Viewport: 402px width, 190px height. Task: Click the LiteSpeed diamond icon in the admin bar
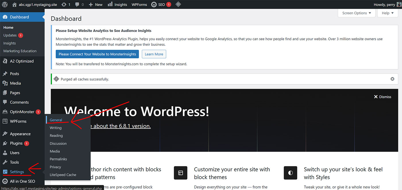pyautogui.click(x=178, y=4)
